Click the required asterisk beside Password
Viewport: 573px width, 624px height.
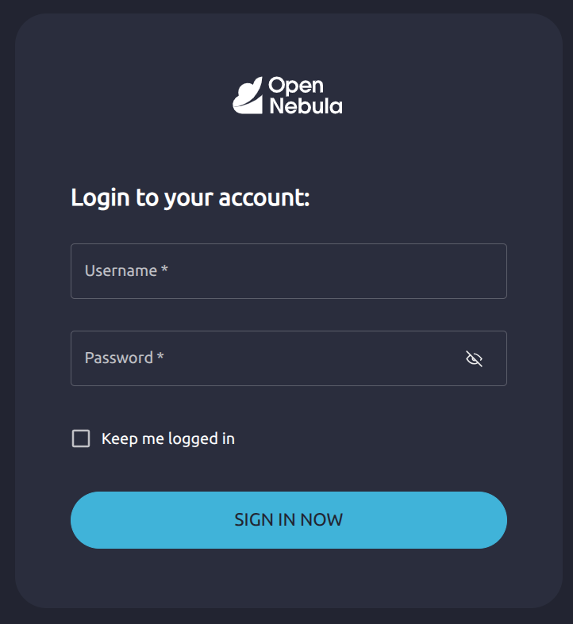point(160,357)
